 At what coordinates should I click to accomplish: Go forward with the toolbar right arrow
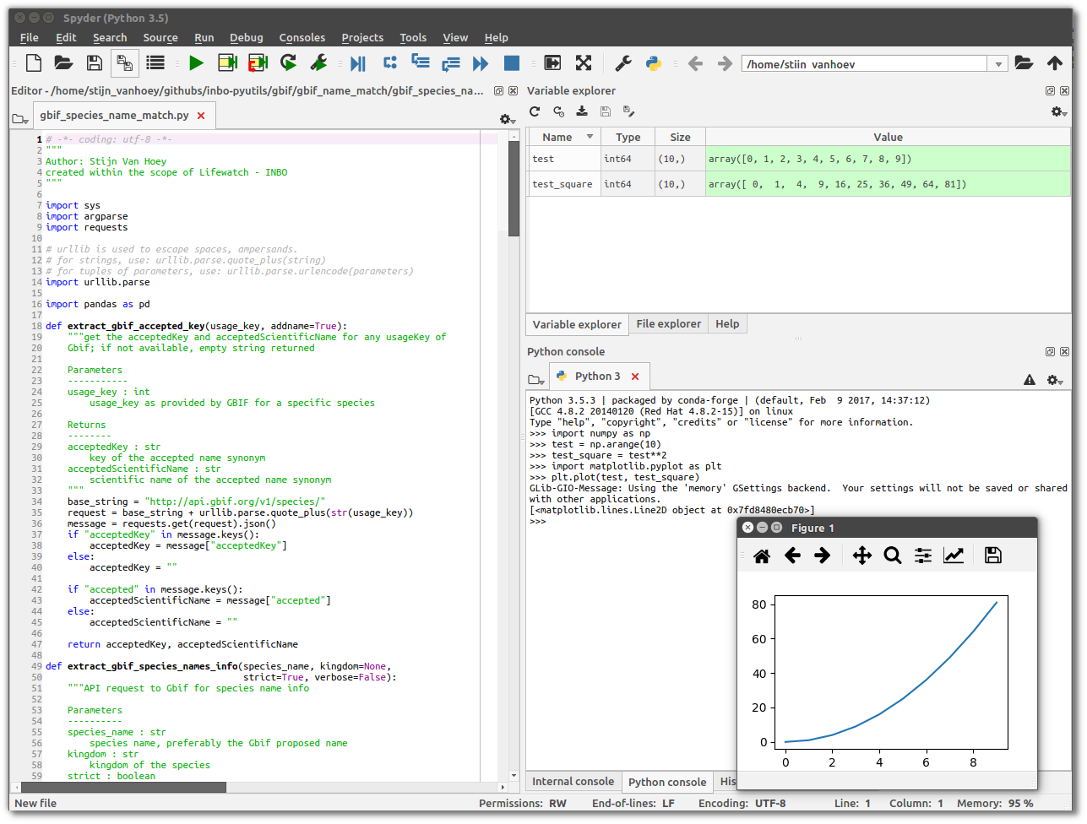click(x=725, y=63)
